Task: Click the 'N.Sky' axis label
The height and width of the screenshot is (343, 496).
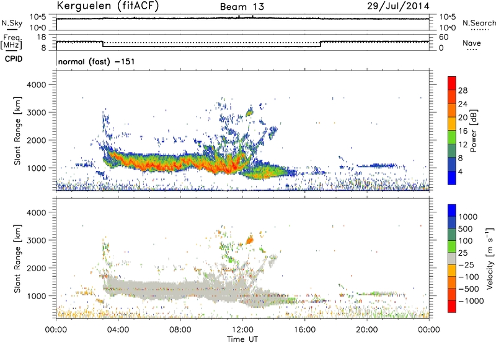Action: [12, 23]
